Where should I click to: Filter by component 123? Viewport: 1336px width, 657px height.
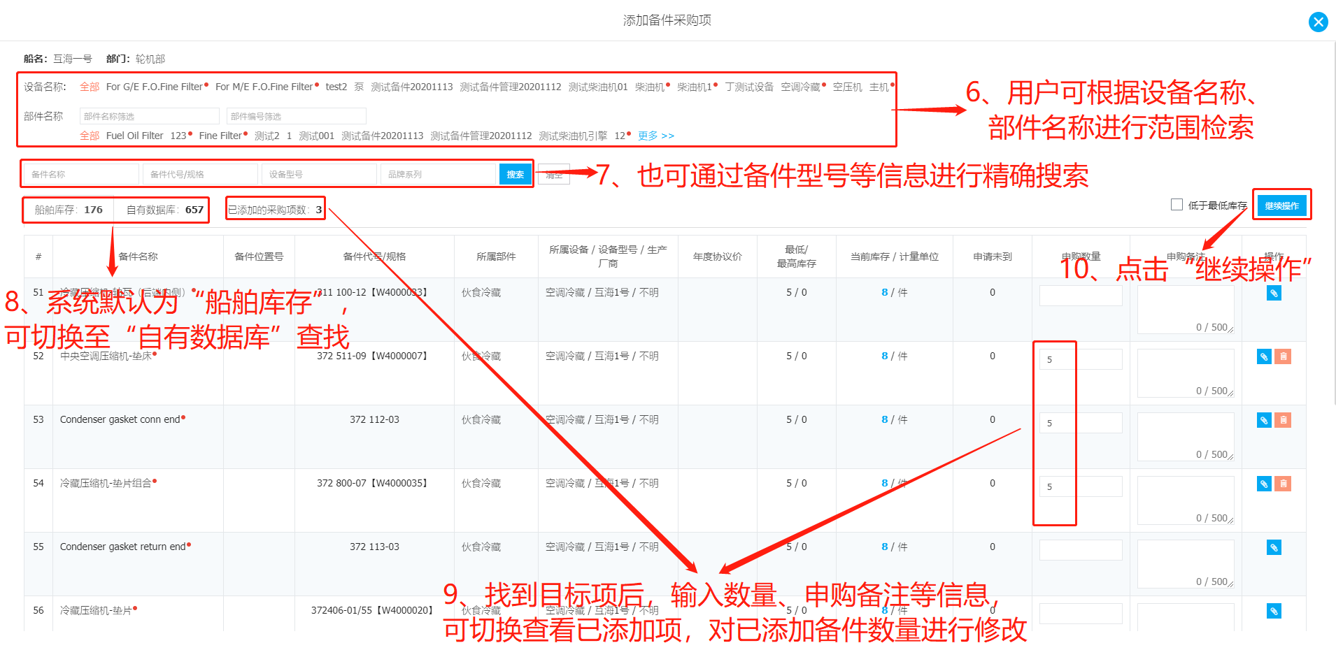point(179,136)
